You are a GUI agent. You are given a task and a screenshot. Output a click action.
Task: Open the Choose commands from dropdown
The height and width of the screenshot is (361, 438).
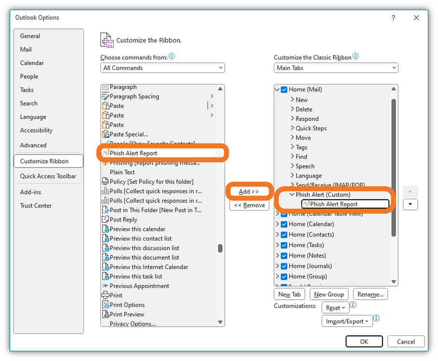click(163, 68)
